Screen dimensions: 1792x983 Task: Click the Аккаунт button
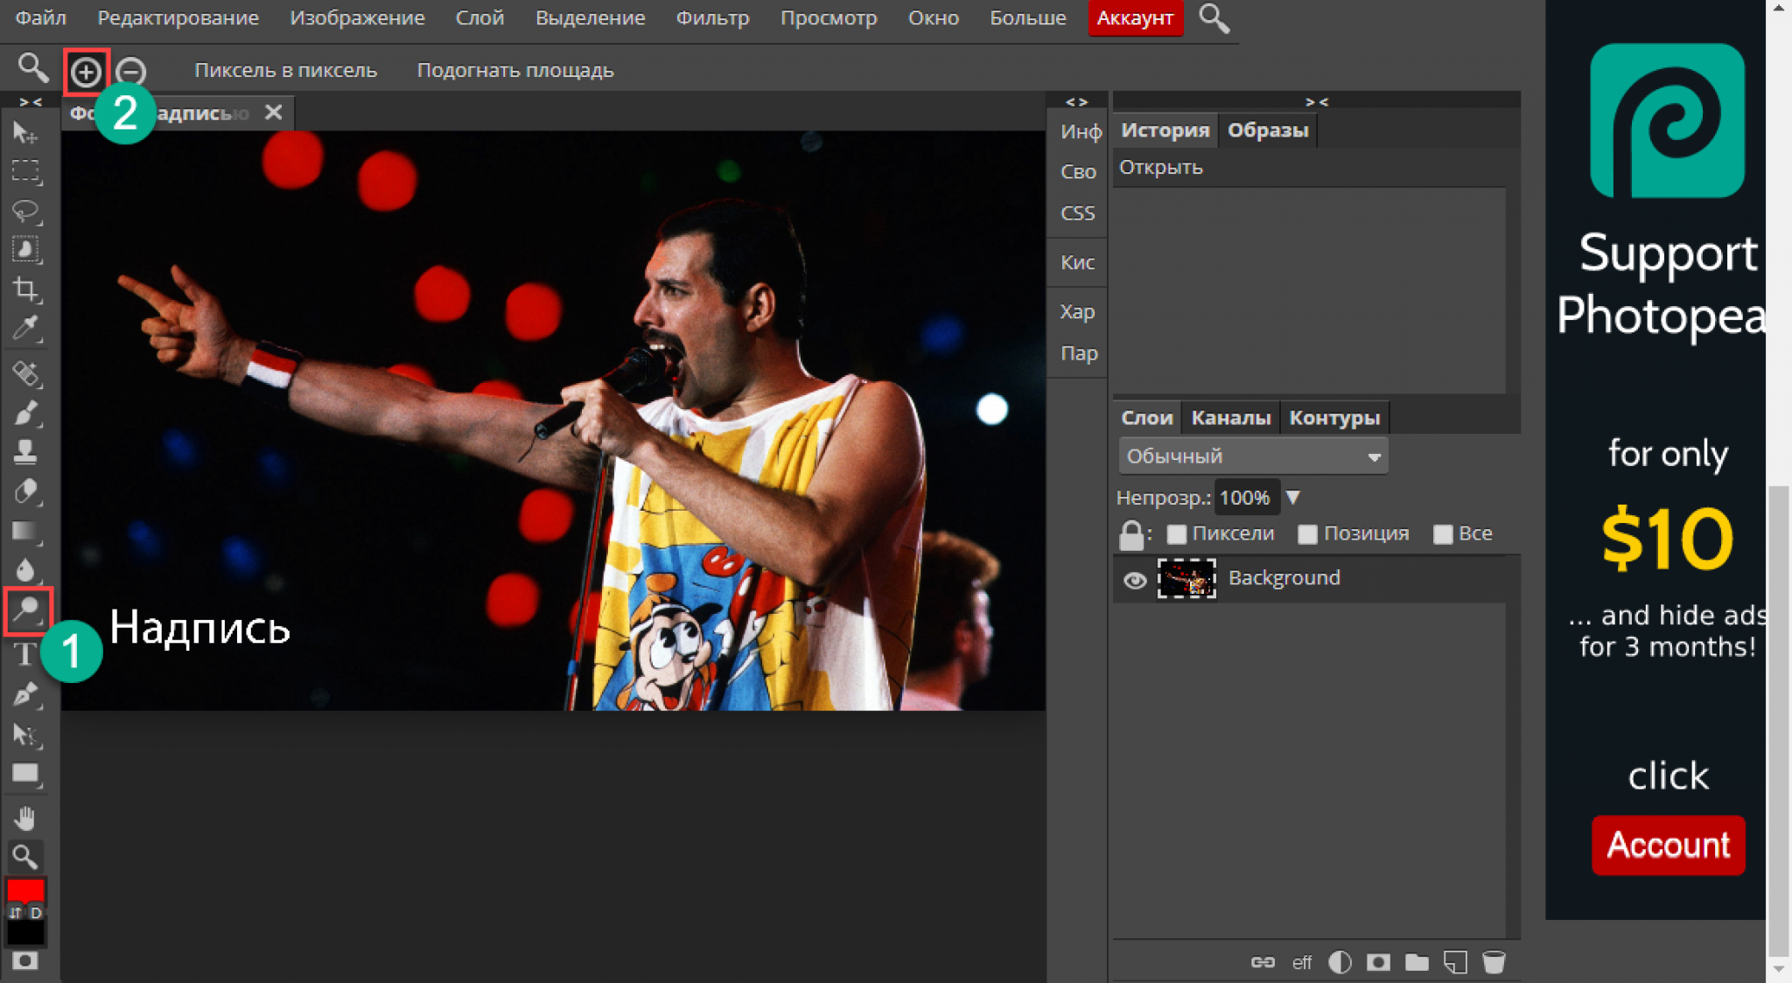[x=1135, y=18]
